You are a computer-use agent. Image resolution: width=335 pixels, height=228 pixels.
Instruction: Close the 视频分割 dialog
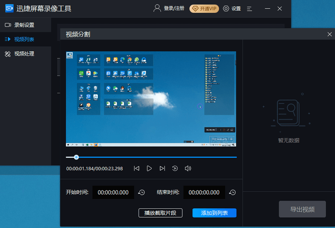pos(330,34)
